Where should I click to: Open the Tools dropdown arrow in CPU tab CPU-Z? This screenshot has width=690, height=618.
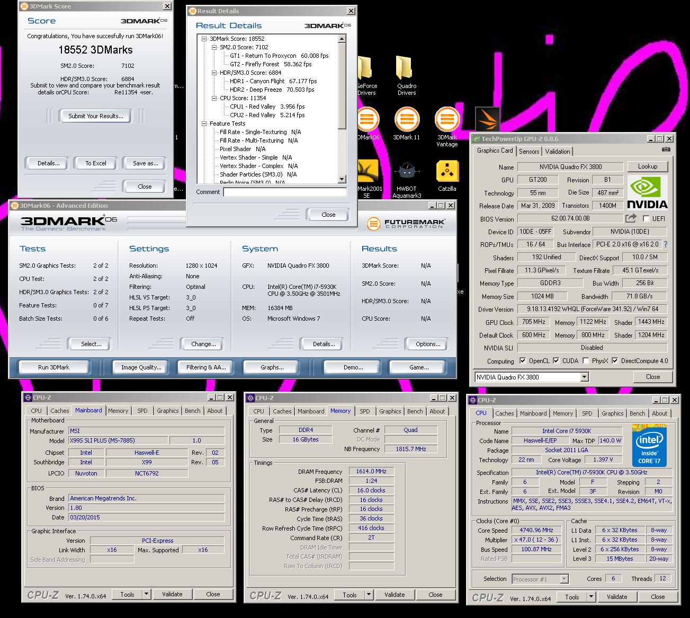592,597
